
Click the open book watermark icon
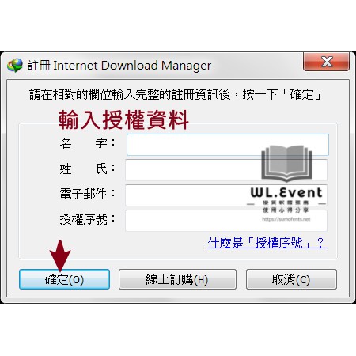pos(286,163)
